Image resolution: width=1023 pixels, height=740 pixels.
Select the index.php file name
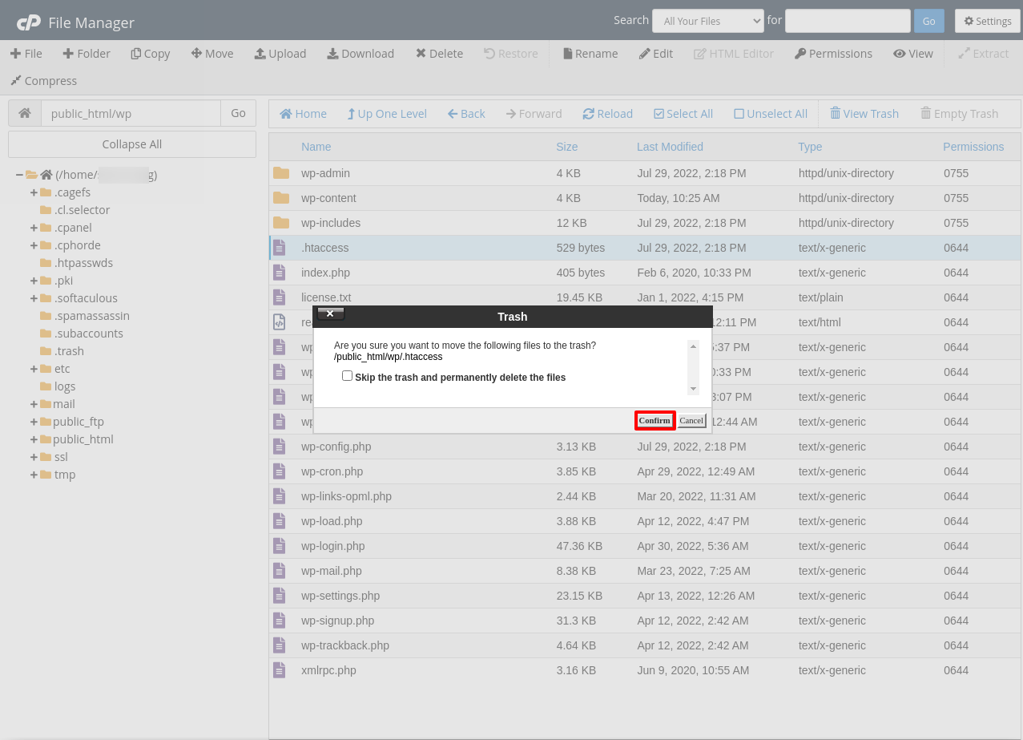(325, 273)
